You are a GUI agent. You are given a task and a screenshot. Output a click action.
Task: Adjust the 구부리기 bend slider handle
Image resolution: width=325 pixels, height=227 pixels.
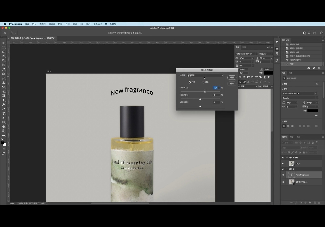[205, 92]
